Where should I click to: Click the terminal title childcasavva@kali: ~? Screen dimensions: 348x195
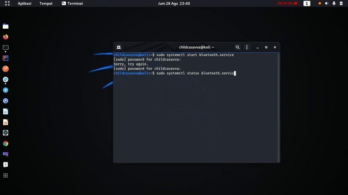(x=196, y=47)
